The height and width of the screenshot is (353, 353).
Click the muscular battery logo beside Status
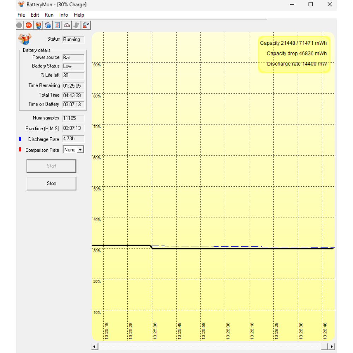coord(24,38)
